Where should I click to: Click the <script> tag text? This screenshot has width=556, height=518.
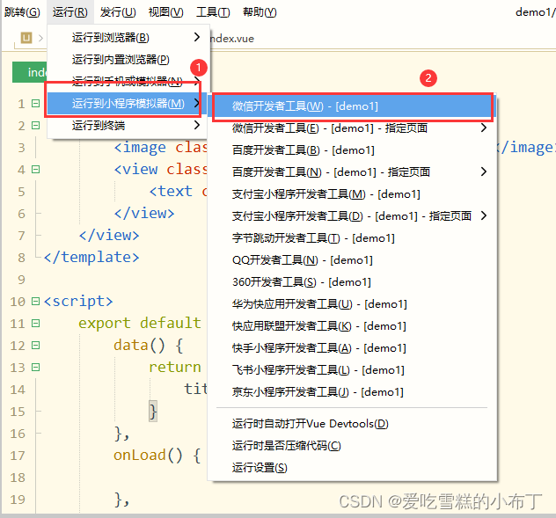[78, 302]
